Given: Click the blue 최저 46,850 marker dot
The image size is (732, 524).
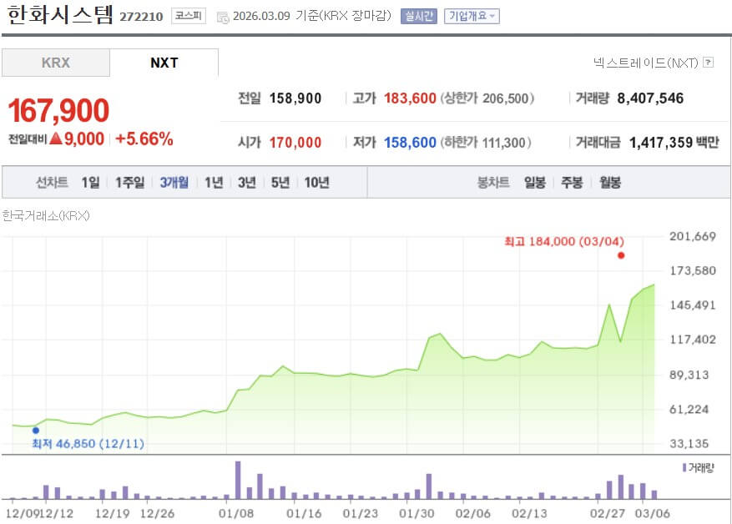Looking at the screenshot, I should point(36,431).
